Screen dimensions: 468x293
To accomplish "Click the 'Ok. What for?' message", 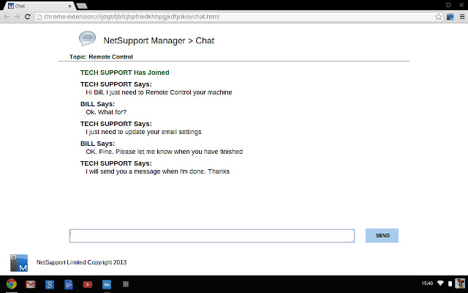I will 106,112.
